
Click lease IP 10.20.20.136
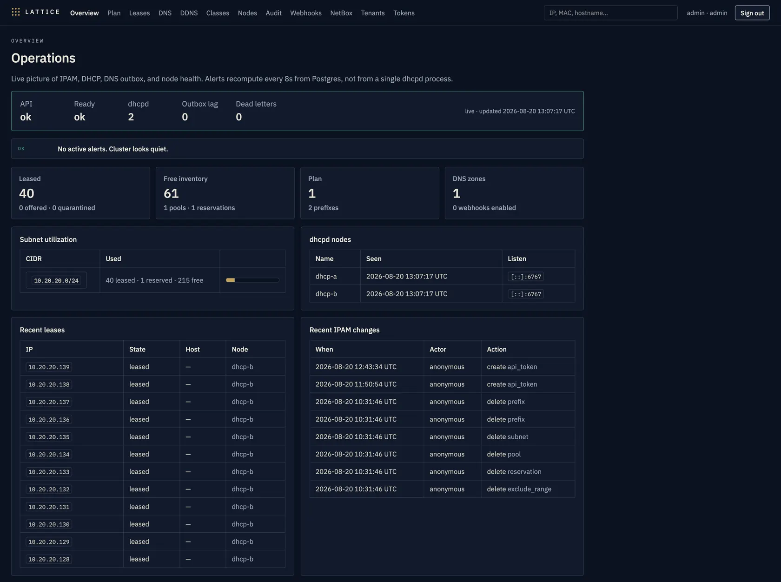[x=49, y=420]
